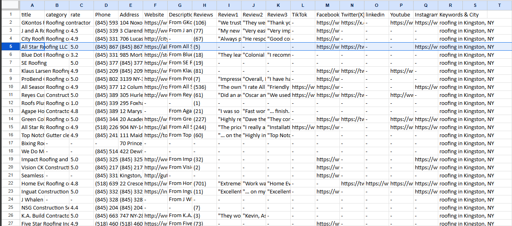Select the '(106)' reviews cell

pos(204,23)
